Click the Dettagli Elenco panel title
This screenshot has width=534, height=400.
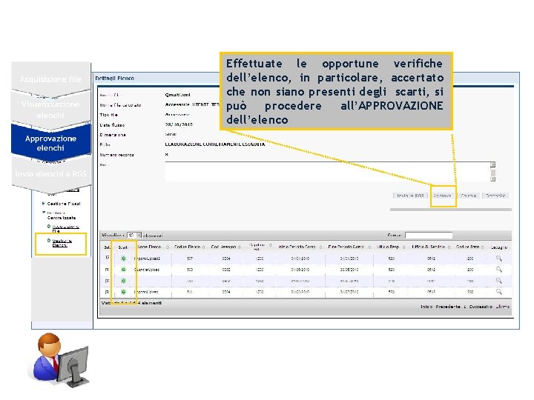click(x=115, y=79)
